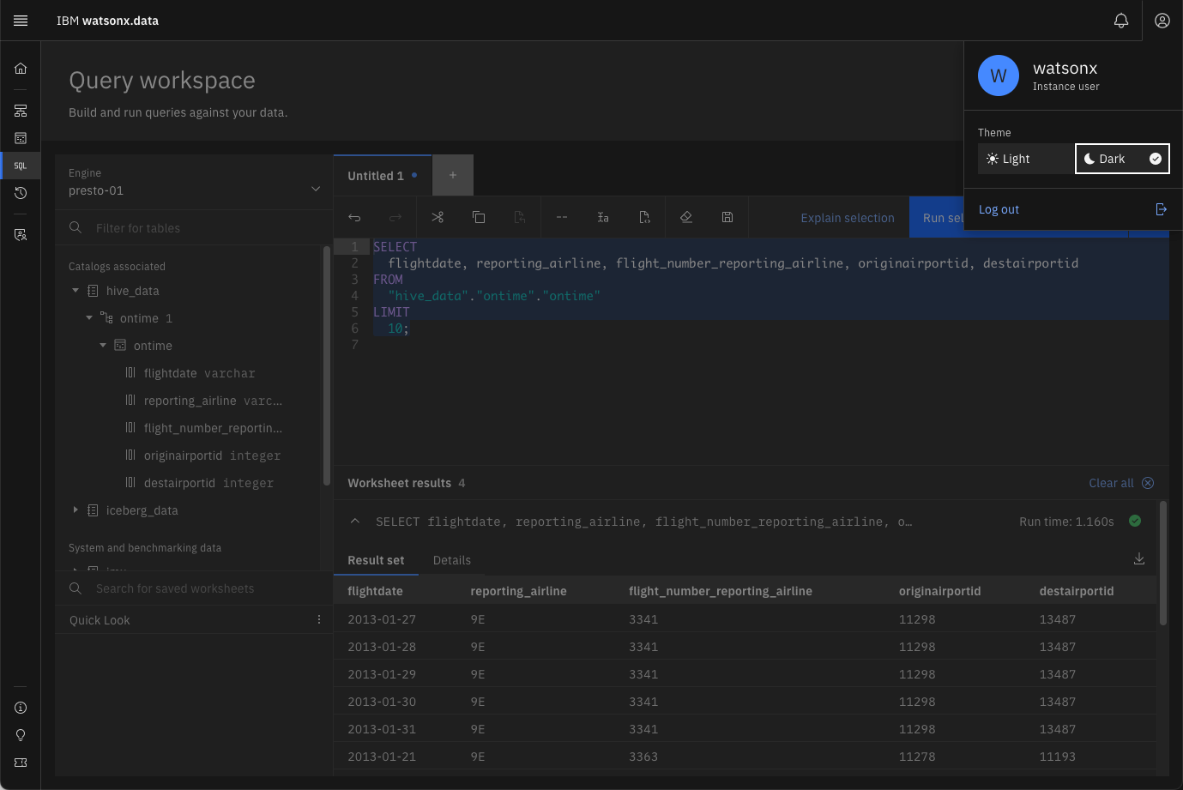Open the Engine presto-01 dropdown
This screenshot has width=1183, height=790.
(x=194, y=182)
